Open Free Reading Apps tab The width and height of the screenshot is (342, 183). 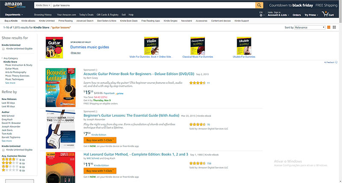pyautogui.click(x=150, y=21)
